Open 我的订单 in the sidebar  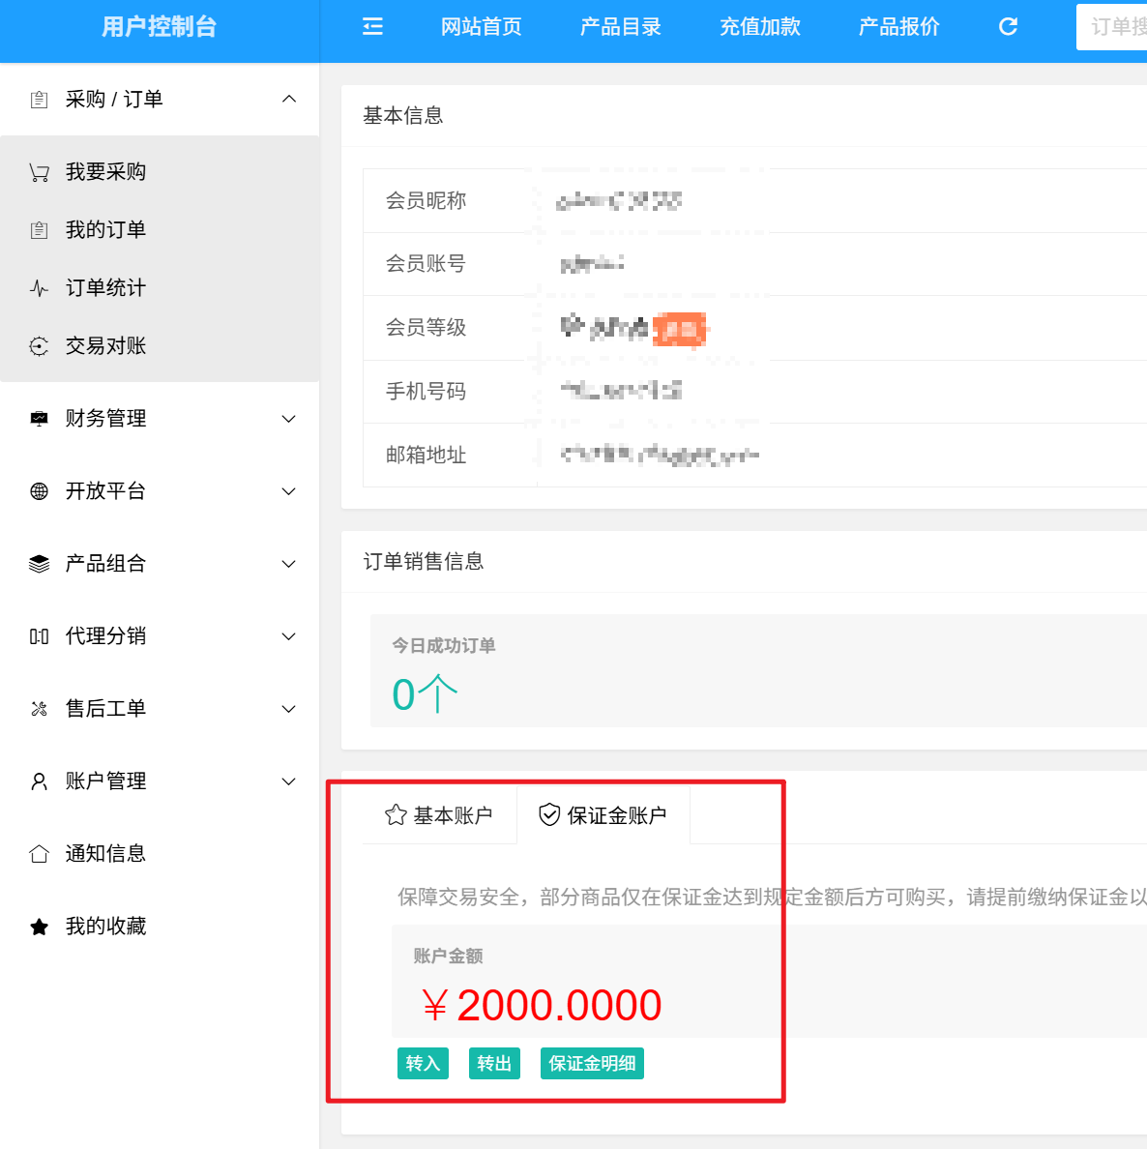coord(105,230)
